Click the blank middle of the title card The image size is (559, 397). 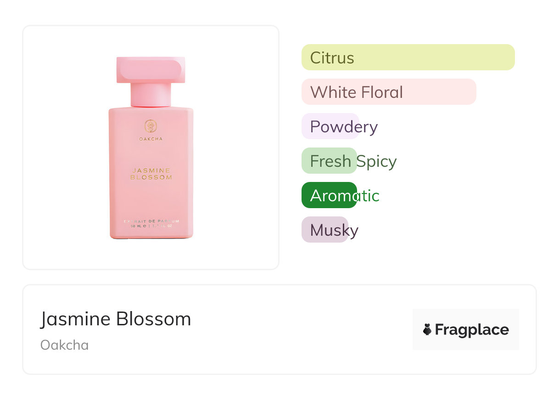point(298,329)
